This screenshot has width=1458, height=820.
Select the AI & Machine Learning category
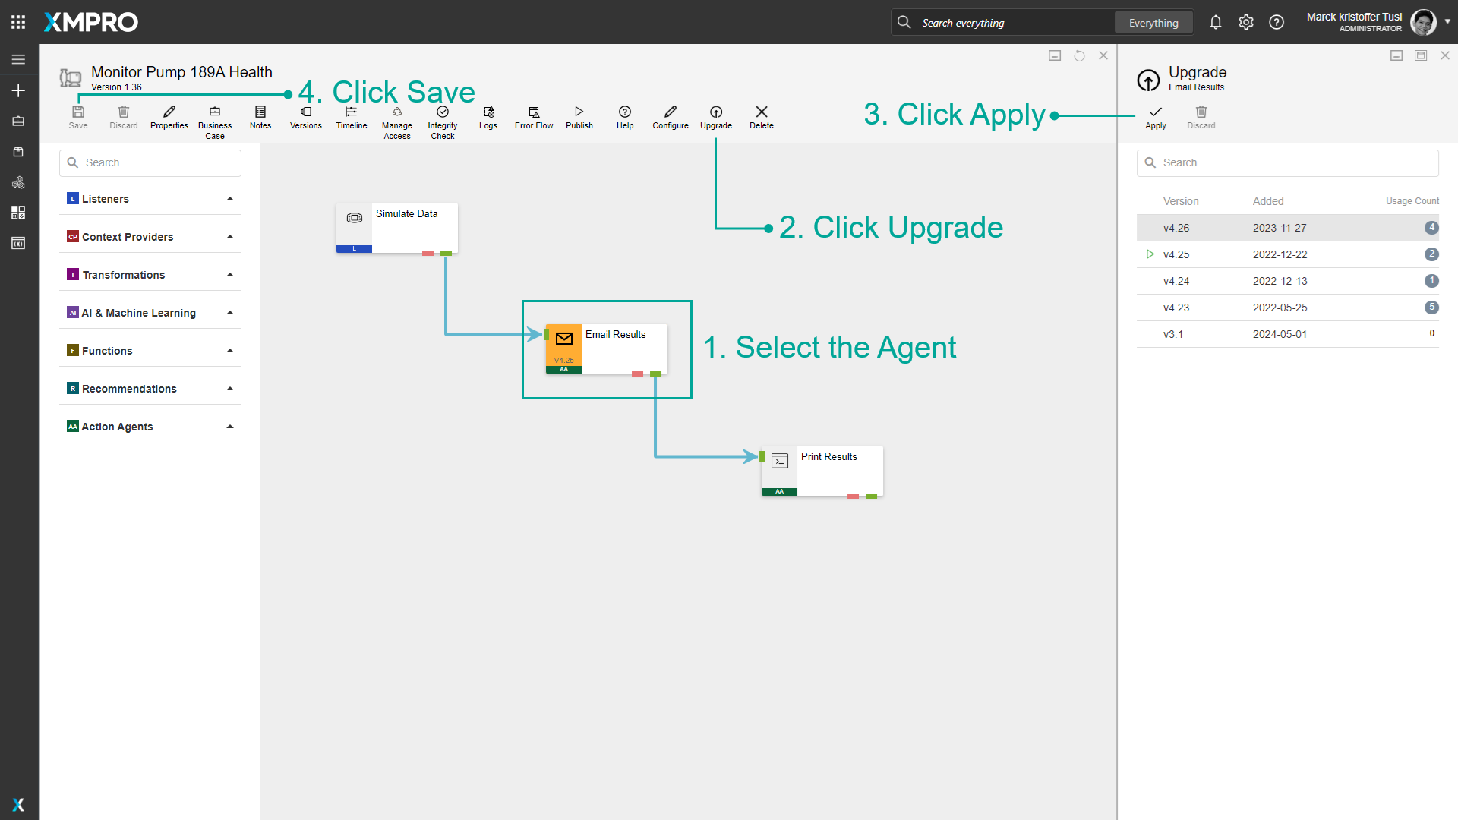[x=138, y=312]
